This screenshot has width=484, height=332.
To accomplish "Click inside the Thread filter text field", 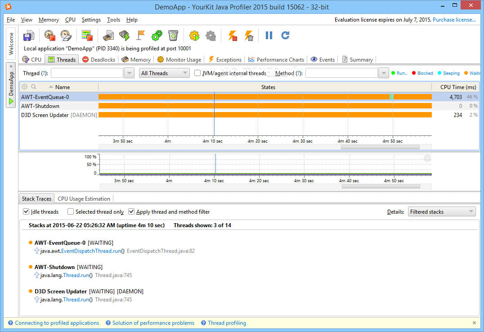I will coord(87,73).
